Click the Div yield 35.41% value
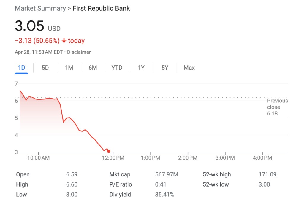The height and width of the screenshot is (204, 304). coord(164,195)
